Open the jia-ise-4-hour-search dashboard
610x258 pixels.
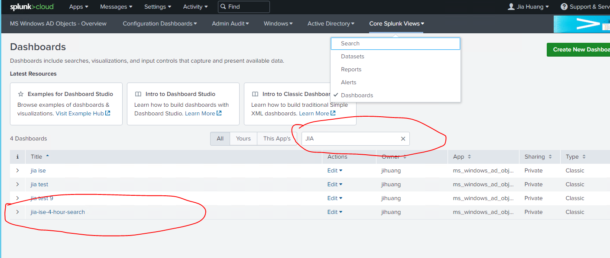[x=58, y=212]
